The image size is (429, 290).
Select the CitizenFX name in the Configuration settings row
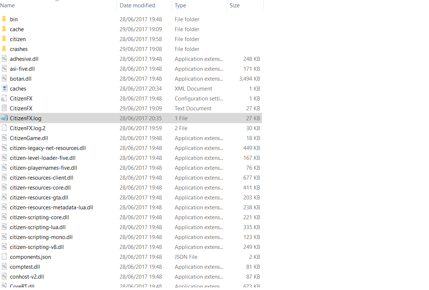coord(21,98)
